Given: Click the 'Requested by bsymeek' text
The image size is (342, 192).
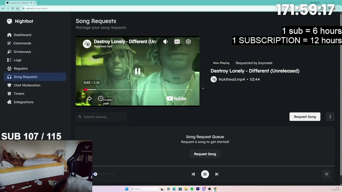Looking at the screenshot, I should click(x=254, y=63).
